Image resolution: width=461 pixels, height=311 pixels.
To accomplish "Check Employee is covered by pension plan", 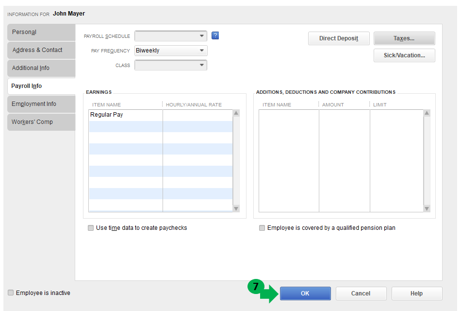I will [262, 228].
